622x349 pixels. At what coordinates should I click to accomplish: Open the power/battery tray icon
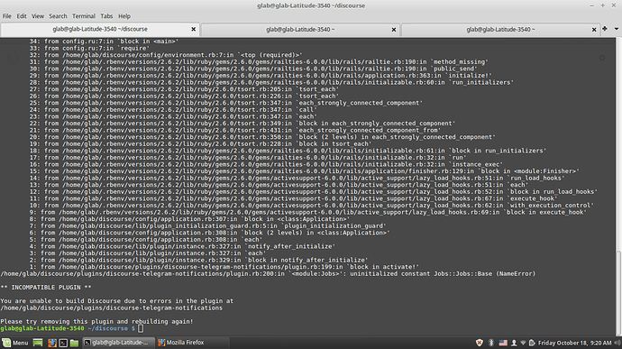[x=532, y=343]
